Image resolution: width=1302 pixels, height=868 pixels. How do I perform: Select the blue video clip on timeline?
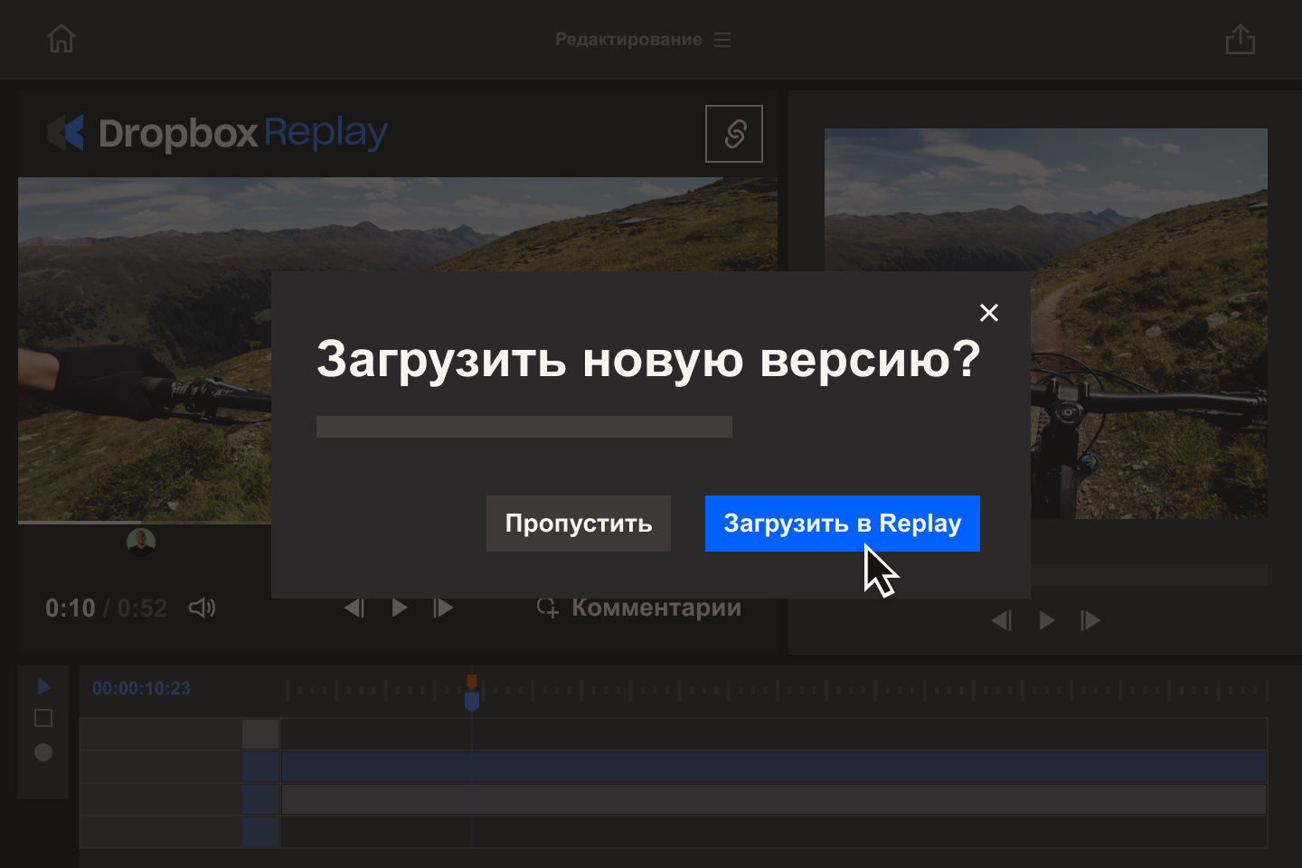pos(774,767)
